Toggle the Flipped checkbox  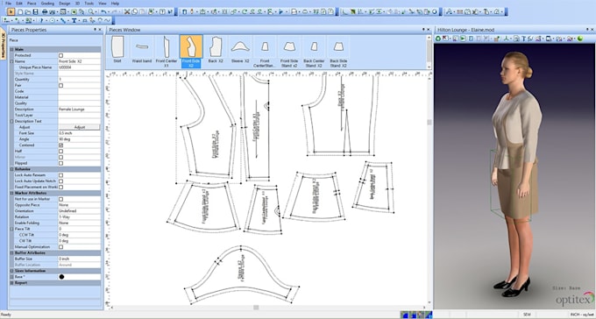60,163
